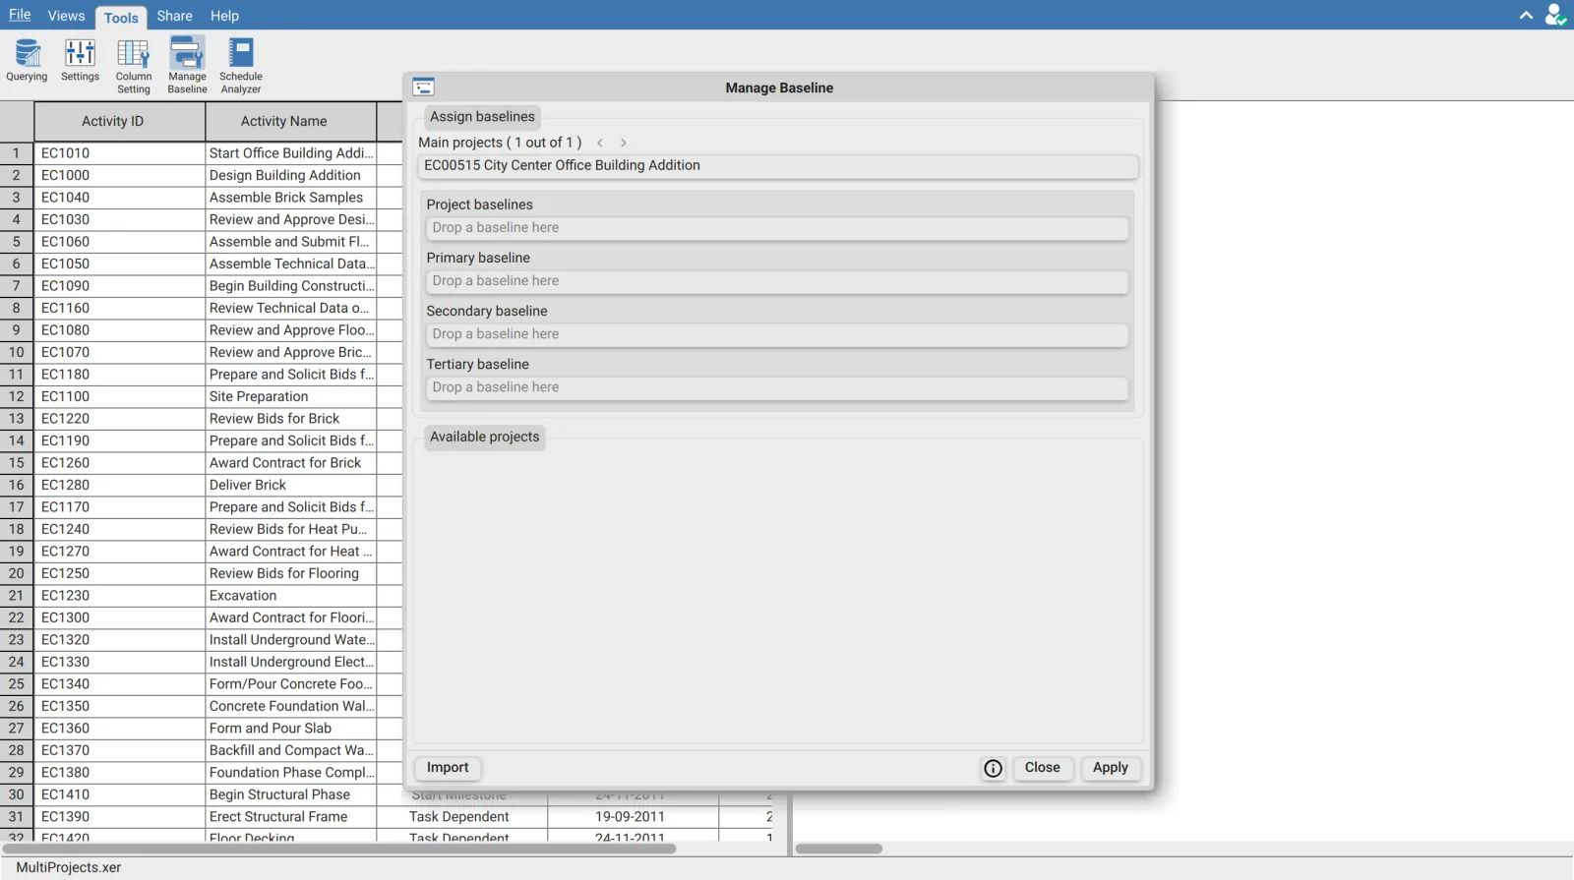Go to previous main project
Screen dimensions: 1574x880
click(600, 143)
